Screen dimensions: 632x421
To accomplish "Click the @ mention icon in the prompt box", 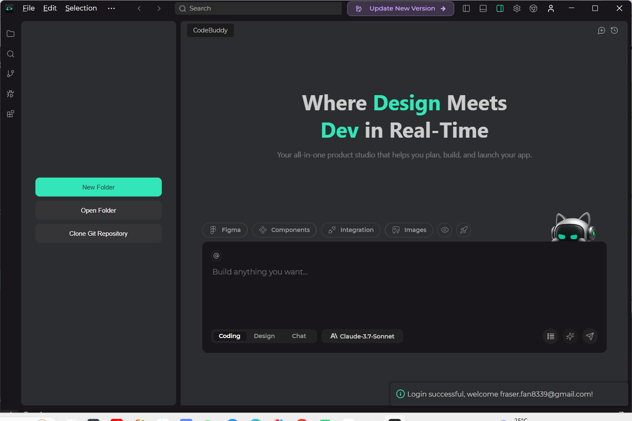I will tap(216, 256).
